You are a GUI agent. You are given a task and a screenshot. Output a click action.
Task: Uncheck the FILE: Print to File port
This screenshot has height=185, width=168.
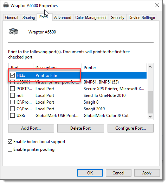coord(12,75)
